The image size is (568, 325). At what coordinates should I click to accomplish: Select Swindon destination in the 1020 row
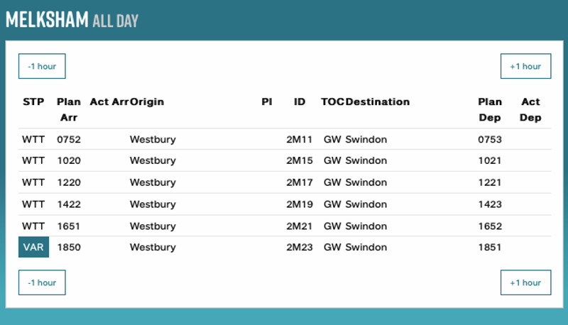click(x=366, y=161)
